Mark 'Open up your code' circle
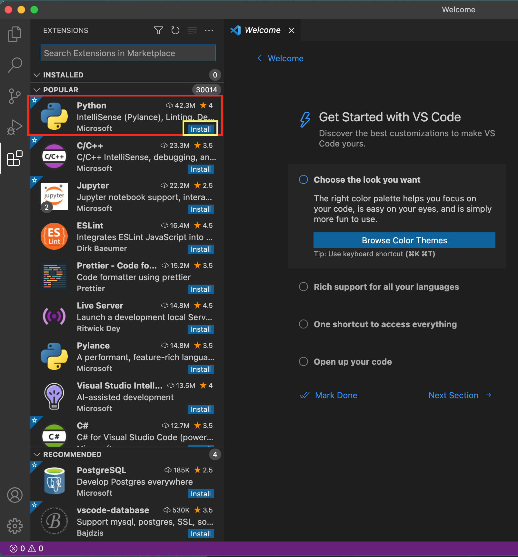 [x=304, y=361]
